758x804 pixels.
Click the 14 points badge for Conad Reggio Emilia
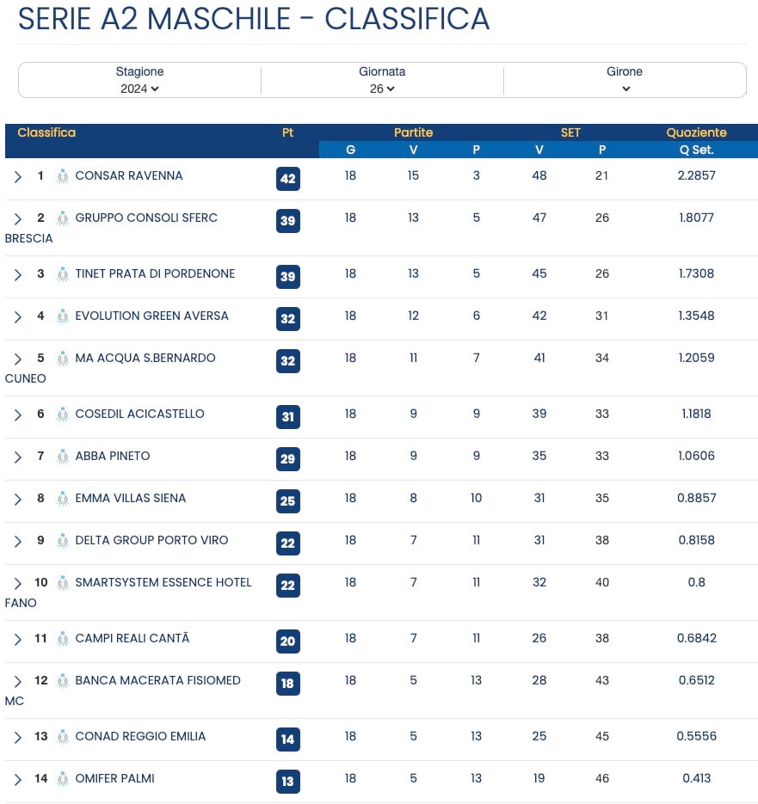coord(288,739)
